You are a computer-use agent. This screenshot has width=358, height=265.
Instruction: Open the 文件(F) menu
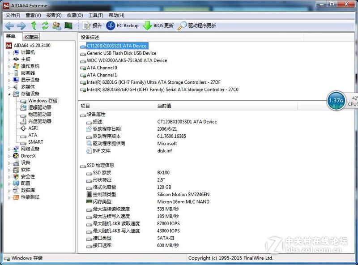click(x=13, y=15)
